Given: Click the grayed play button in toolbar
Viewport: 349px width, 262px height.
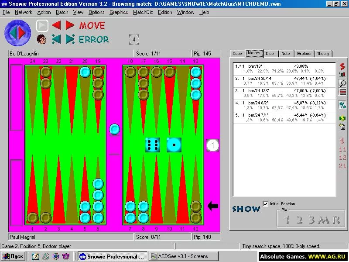Looking at the screenshot, I should 42,25.
